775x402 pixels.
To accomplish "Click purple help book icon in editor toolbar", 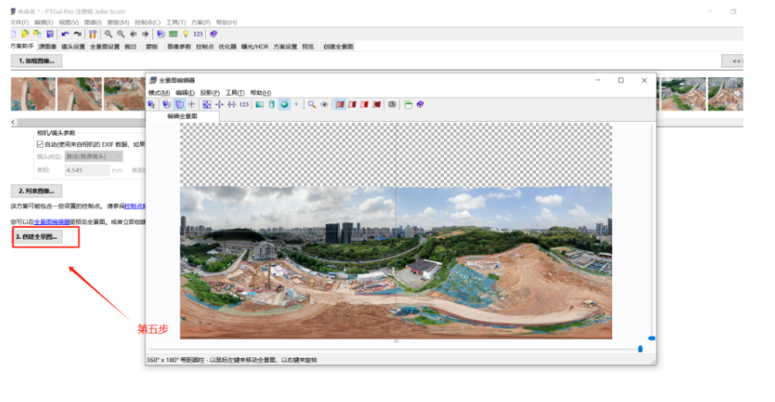I will [x=420, y=104].
